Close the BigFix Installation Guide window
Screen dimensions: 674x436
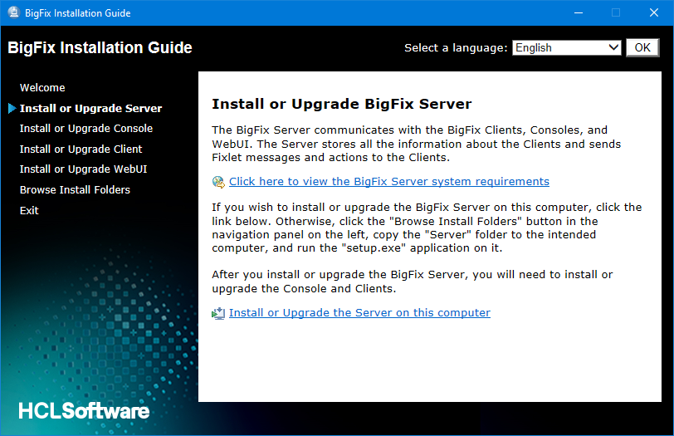[654, 12]
